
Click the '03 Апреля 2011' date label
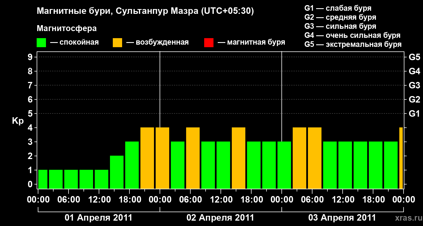coord(342,218)
